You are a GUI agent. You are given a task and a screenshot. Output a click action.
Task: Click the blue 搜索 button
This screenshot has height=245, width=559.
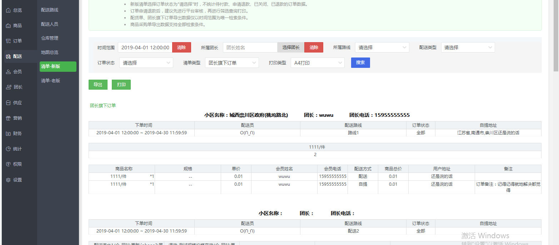(x=360, y=62)
